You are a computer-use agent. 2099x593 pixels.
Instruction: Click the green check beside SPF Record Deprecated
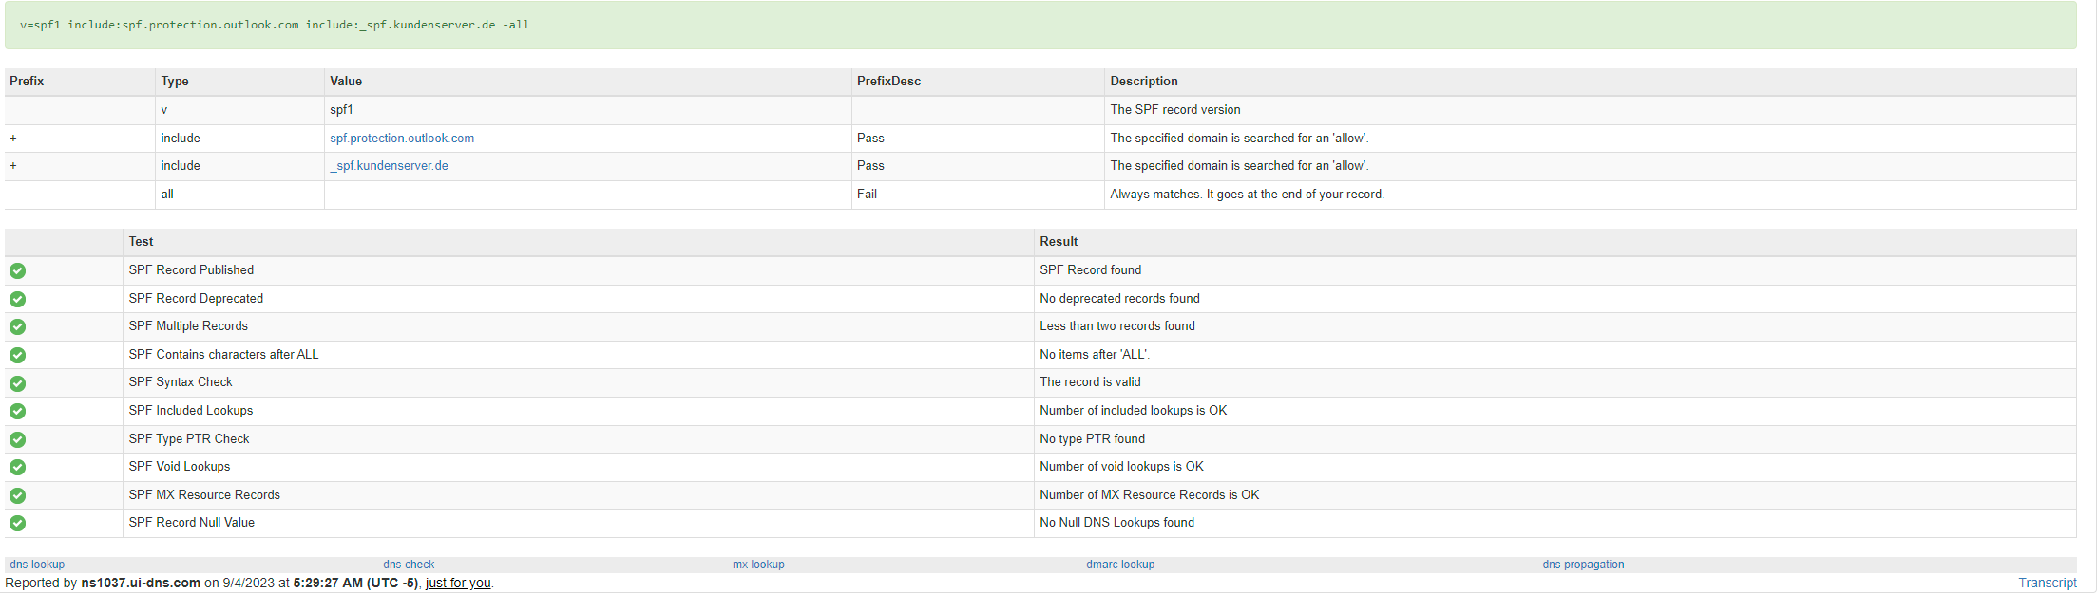(x=17, y=299)
